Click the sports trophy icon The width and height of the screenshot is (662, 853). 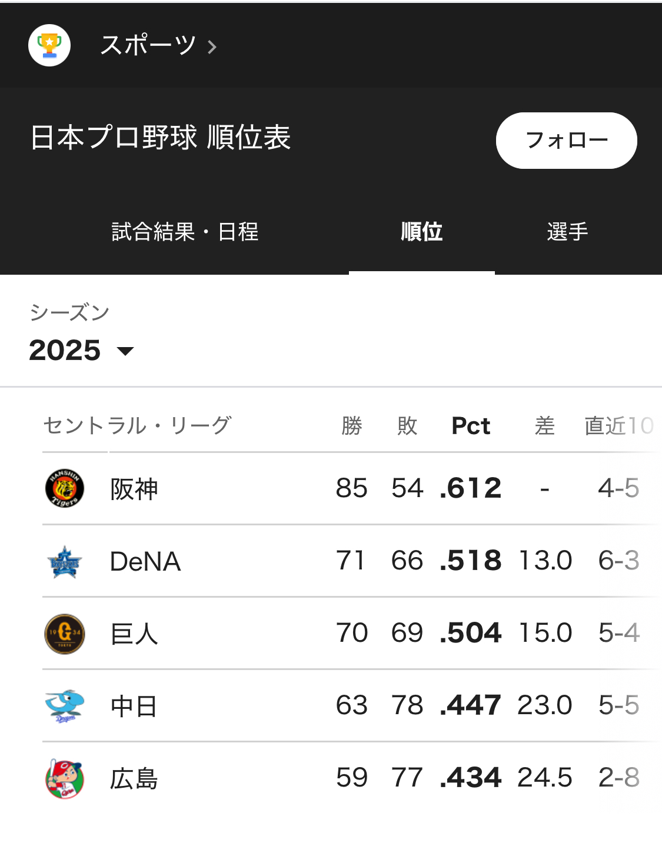coord(49,45)
